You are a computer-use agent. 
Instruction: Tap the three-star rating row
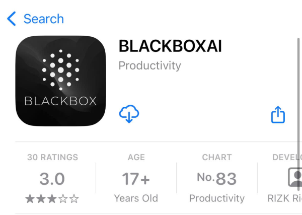[x=52, y=199]
